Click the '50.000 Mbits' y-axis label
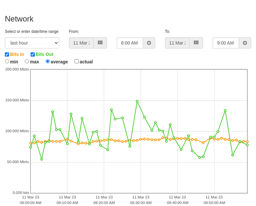 18,162
